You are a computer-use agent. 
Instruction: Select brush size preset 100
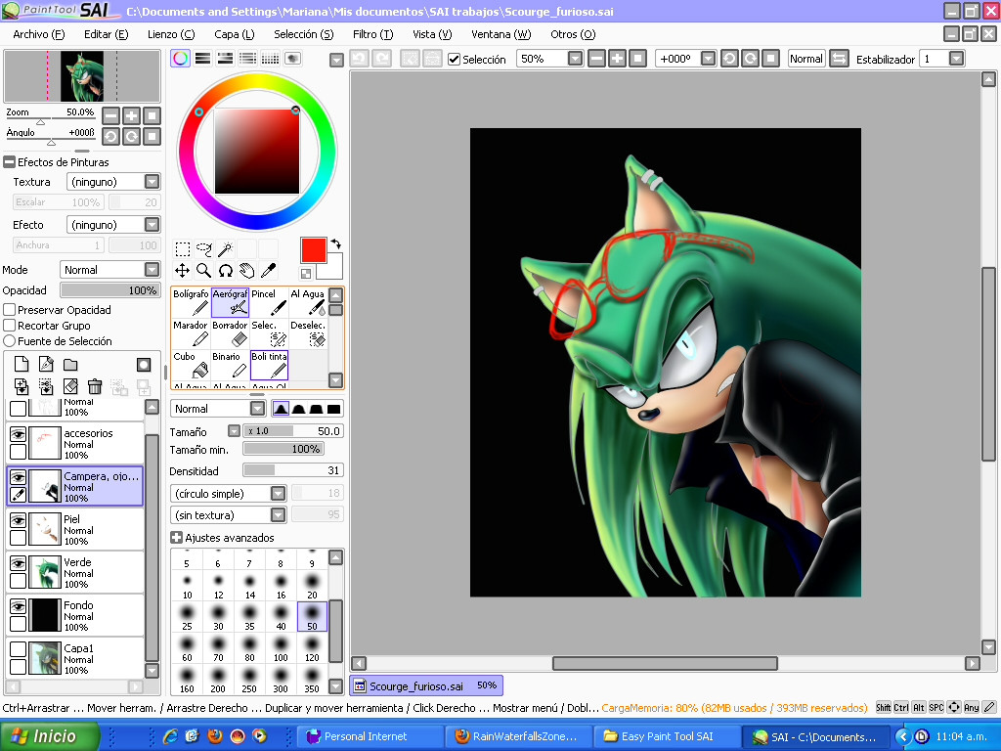click(281, 648)
